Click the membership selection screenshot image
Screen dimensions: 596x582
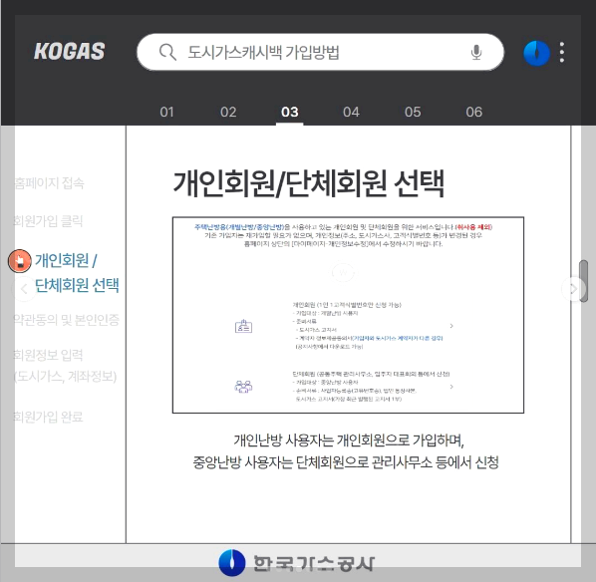(x=348, y=315)
